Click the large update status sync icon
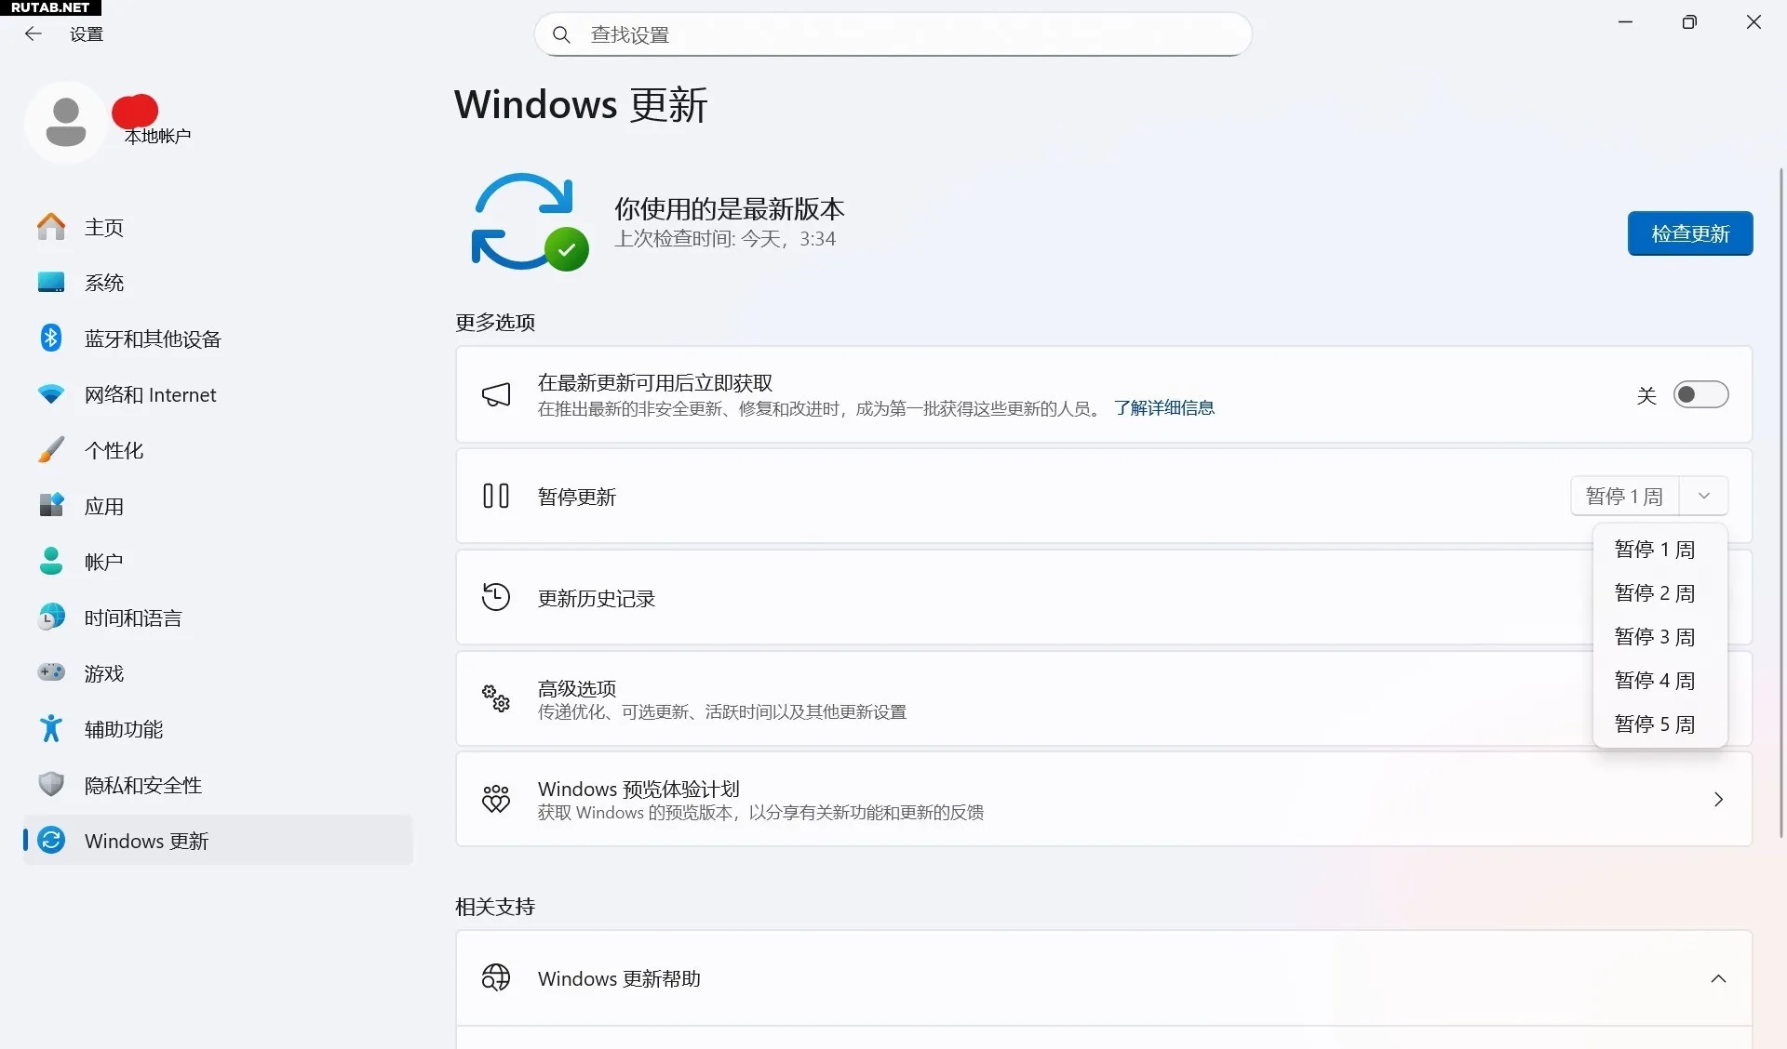This screenshot has height=1049, width=1787. click(x=529, y=222)
